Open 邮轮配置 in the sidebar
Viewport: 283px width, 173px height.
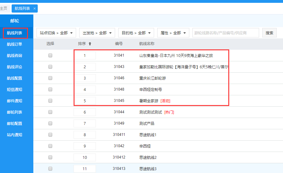(x=14, y=124)
